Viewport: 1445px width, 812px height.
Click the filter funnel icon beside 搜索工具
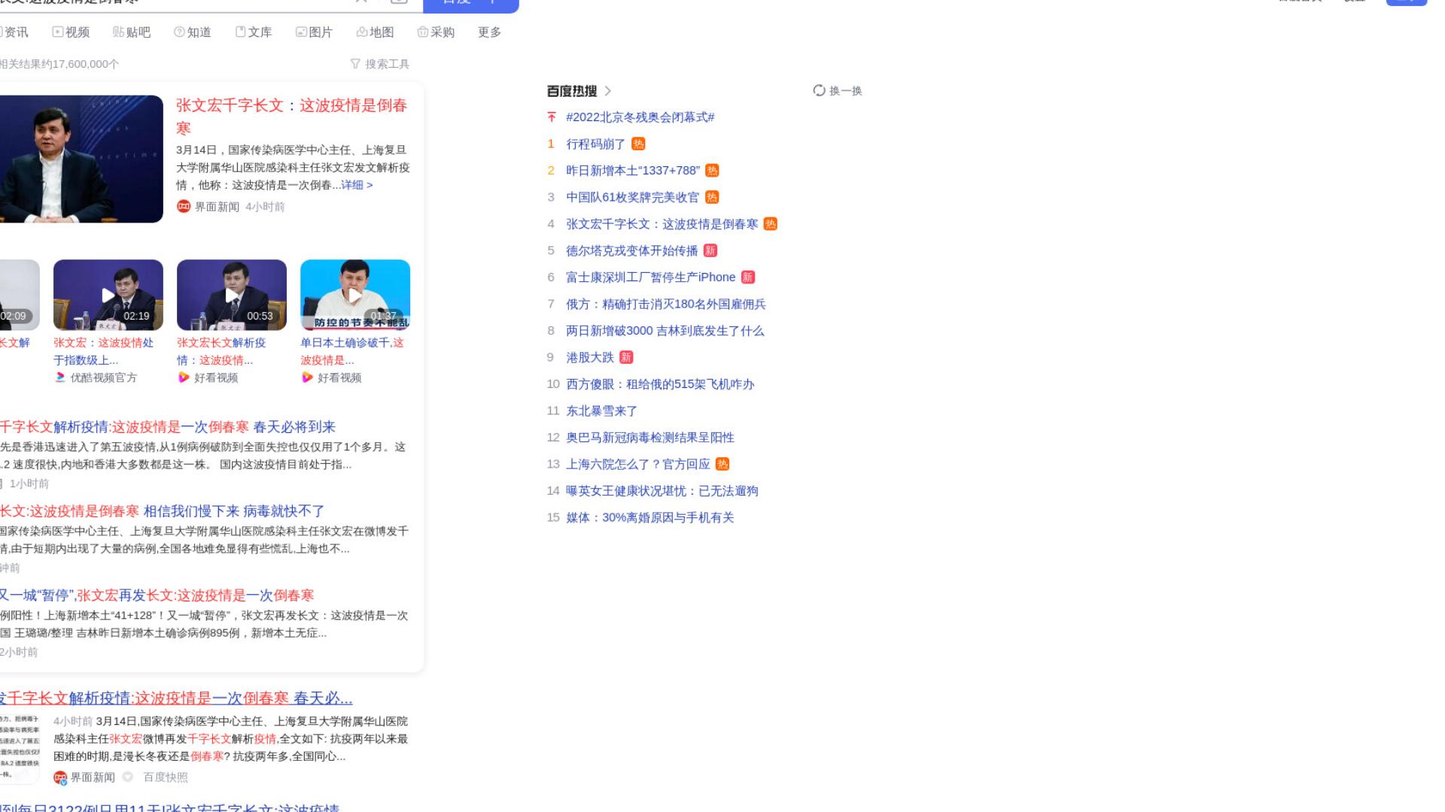coord(355,64)
